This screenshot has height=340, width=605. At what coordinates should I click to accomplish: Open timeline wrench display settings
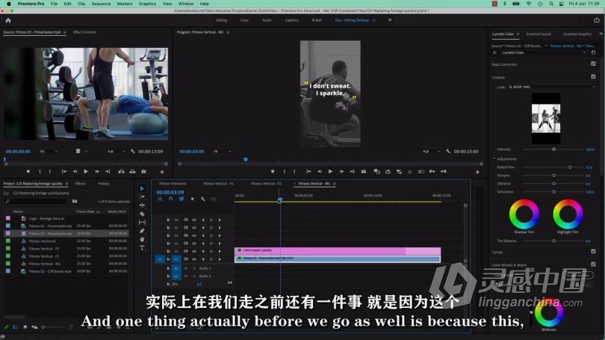click(203, 199)
